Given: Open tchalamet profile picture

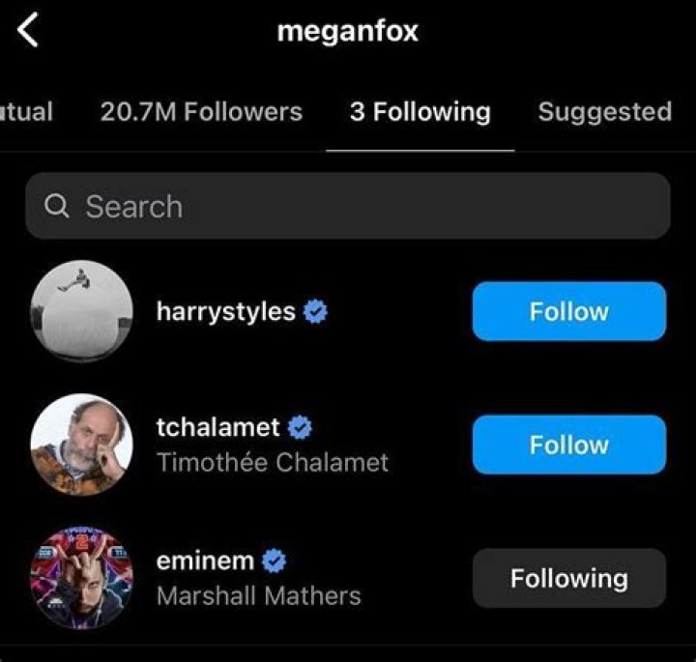Looking at the screenshot, I should 81,445.
